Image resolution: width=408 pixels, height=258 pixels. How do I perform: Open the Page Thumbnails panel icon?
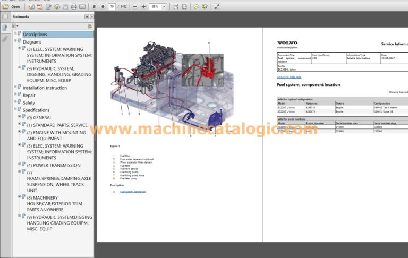point(5,17)
